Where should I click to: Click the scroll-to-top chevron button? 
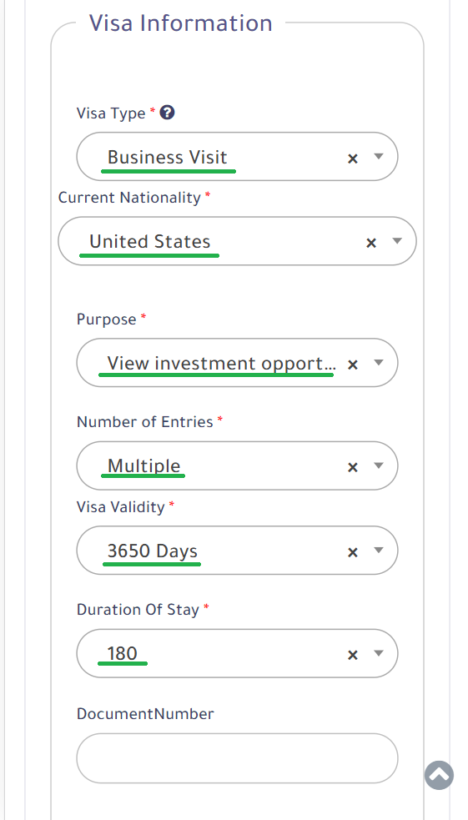440,775
